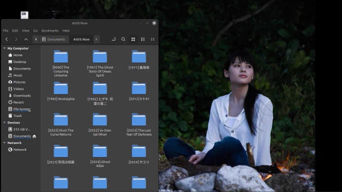Select the [2024] Ghost Killer folder
The image size is (342, 192).
point(100,156)
